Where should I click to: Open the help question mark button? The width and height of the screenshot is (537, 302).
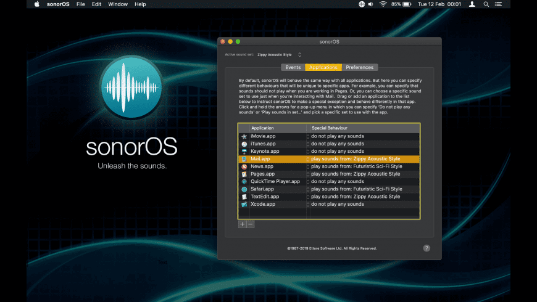tap(427, 248)
